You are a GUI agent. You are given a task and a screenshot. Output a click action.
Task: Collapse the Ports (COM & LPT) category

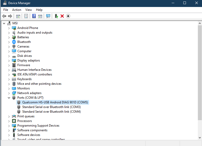pos(9,98)
